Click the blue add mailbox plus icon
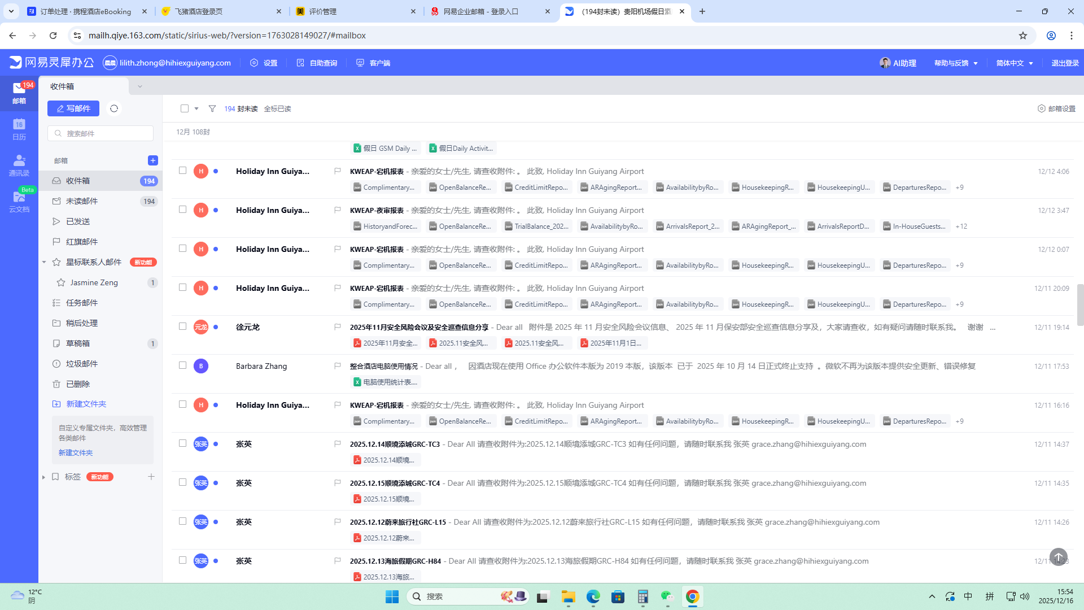Viewport: 1084px width, 610px height. tap(152, 160)
